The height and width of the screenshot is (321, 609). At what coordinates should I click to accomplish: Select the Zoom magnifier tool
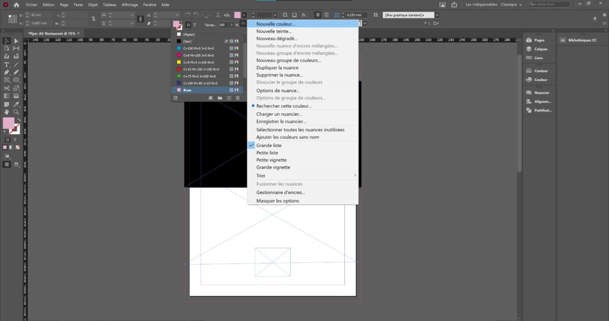click(16, 112)
